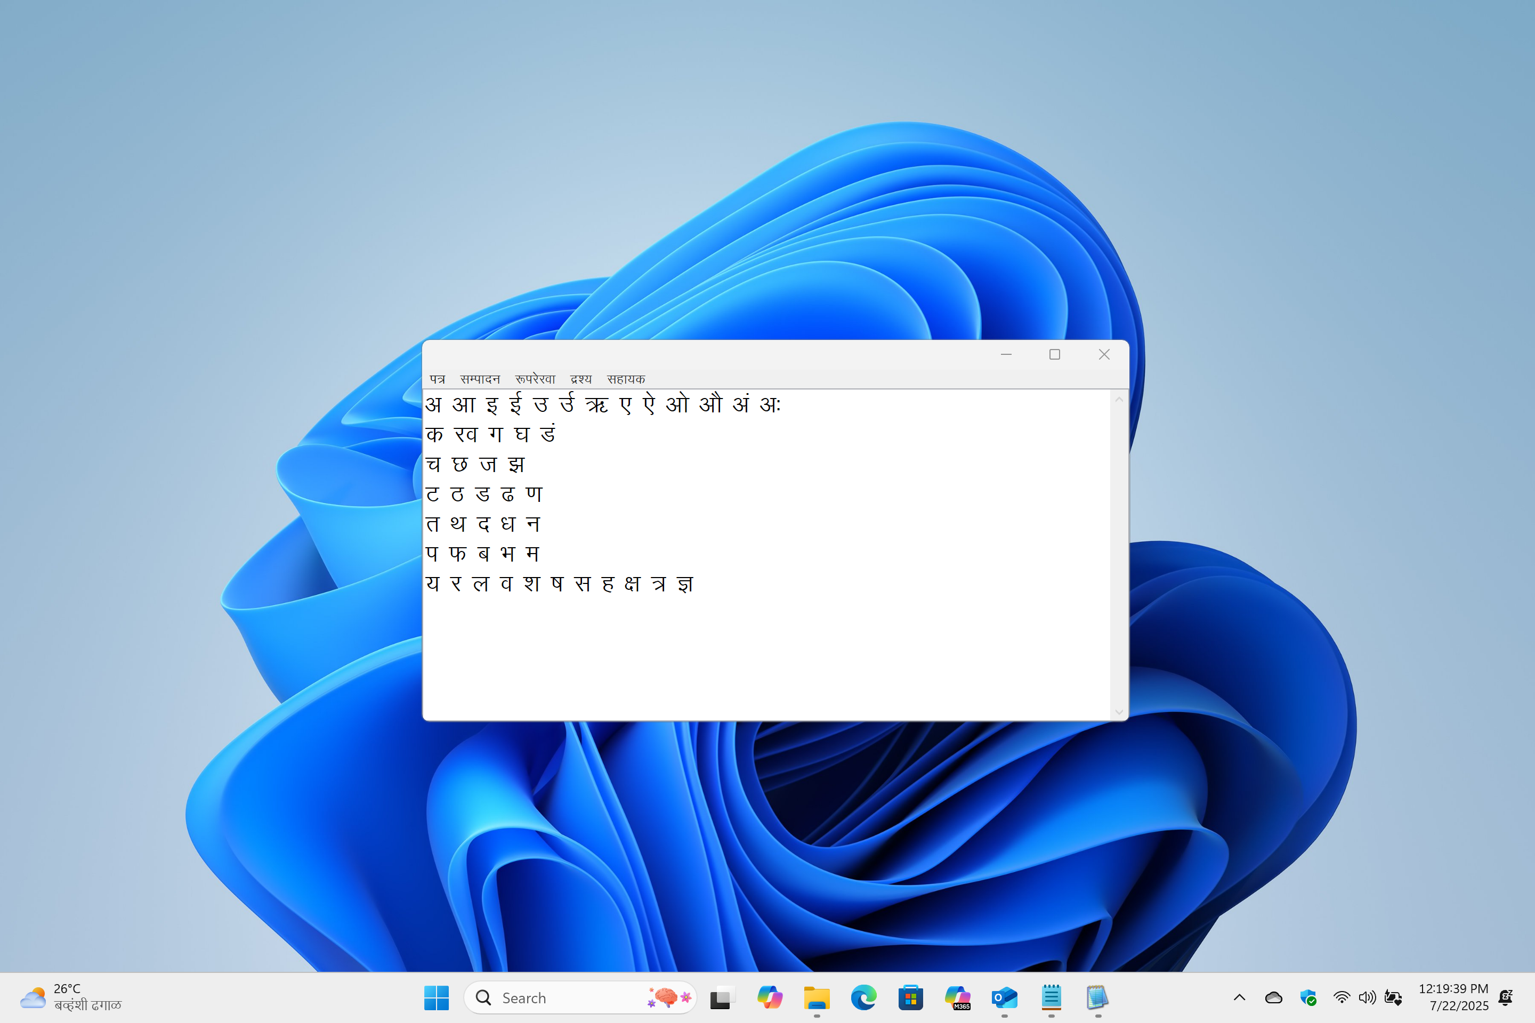The height and width of the screenshot is (1023, 1535).
Task: Click the scrollbar down arrow
Action: 1119,712
